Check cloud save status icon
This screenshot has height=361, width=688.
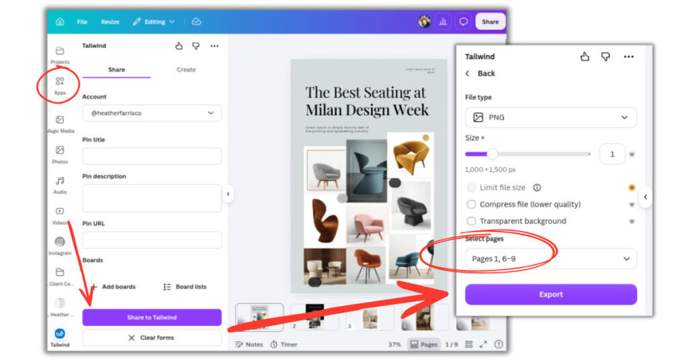click(197, 21)
